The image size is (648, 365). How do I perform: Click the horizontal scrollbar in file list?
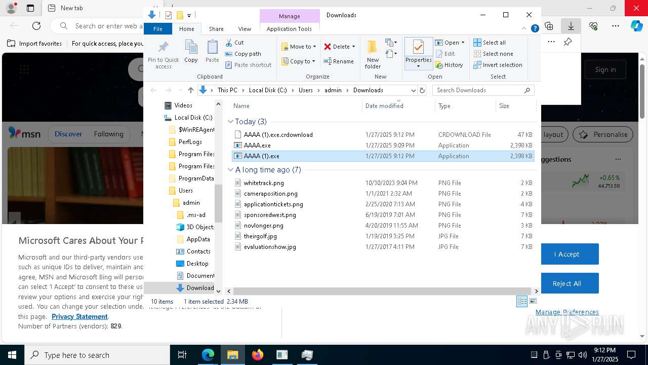(382, 291)
